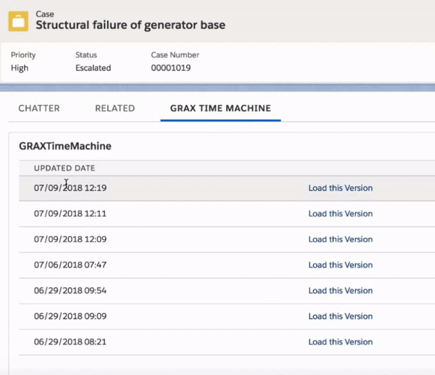The height and width of the screenshot is (375, 435).
Task: Switch to the Related tab
Action: click(x=115, y=108)
